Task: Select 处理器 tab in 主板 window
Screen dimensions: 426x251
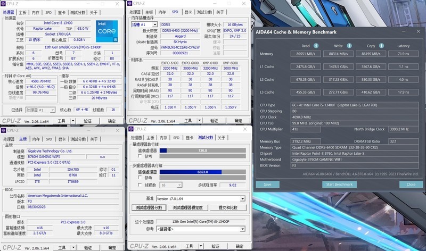Action: [x=9, y=139]
